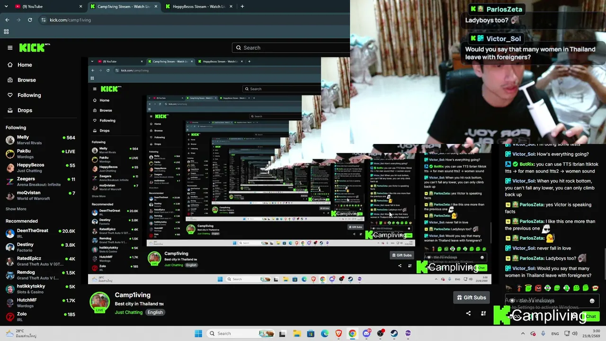Switch input language via ENG indicator

pos(555,333)
